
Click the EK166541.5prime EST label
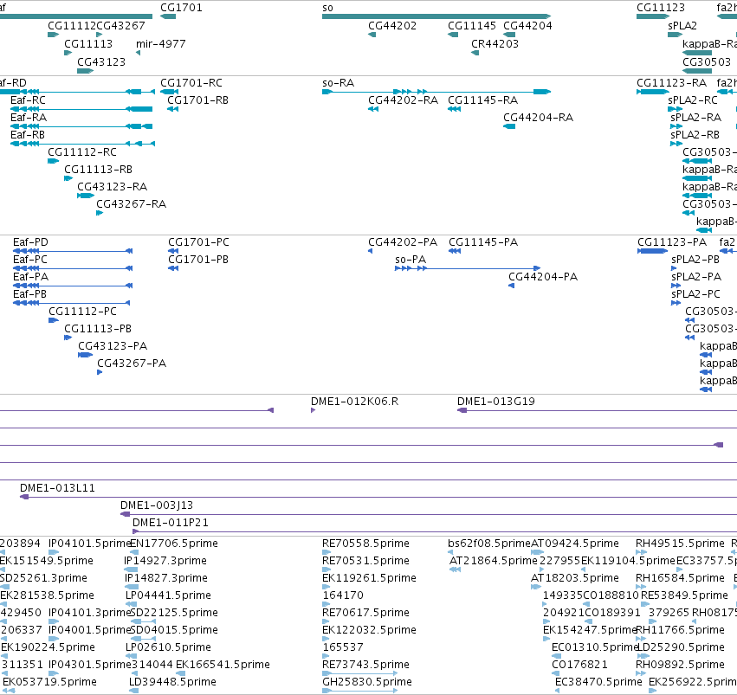pyautogui.click(x=223, y=665)
